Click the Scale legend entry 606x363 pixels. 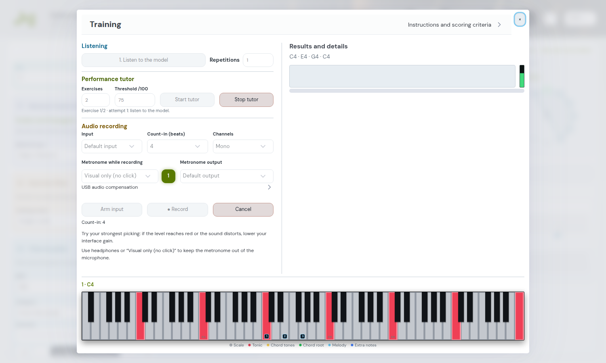(x=237, y=345)
